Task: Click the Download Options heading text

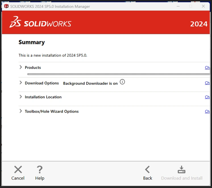Action: pyautogui.click(x=42, y=83)
